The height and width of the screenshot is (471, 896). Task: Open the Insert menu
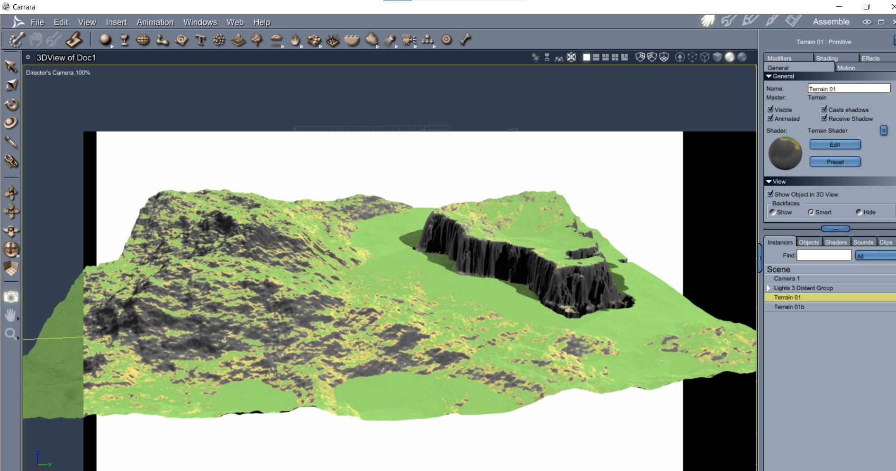point(117,22)
